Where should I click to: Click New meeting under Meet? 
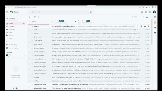click(x=13, y=45)
